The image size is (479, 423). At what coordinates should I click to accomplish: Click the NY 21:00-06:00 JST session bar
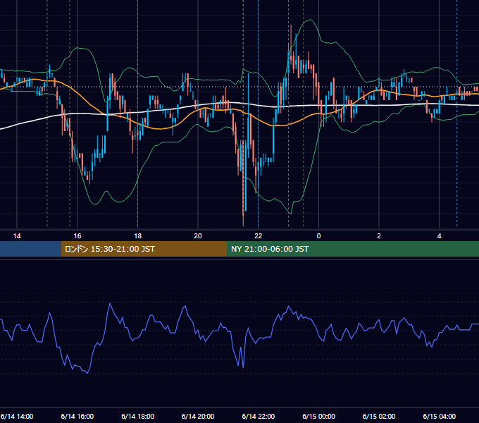353,249
